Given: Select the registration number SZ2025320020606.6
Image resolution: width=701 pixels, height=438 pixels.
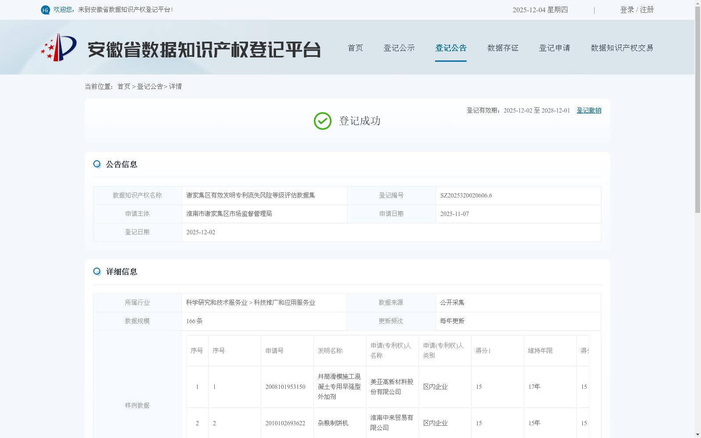Looking at the screenshot, I should click(466, 195).
